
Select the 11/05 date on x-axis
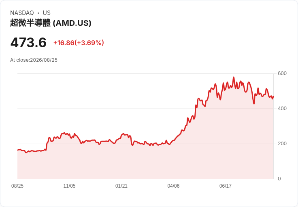tap(69, 186)
